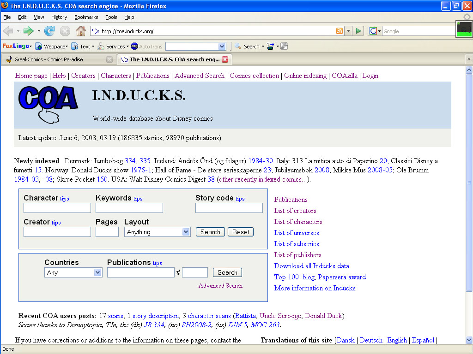Close the GreekComics tab
The width and height of the screenshot is (473, 354).
(x=109, y=59)
